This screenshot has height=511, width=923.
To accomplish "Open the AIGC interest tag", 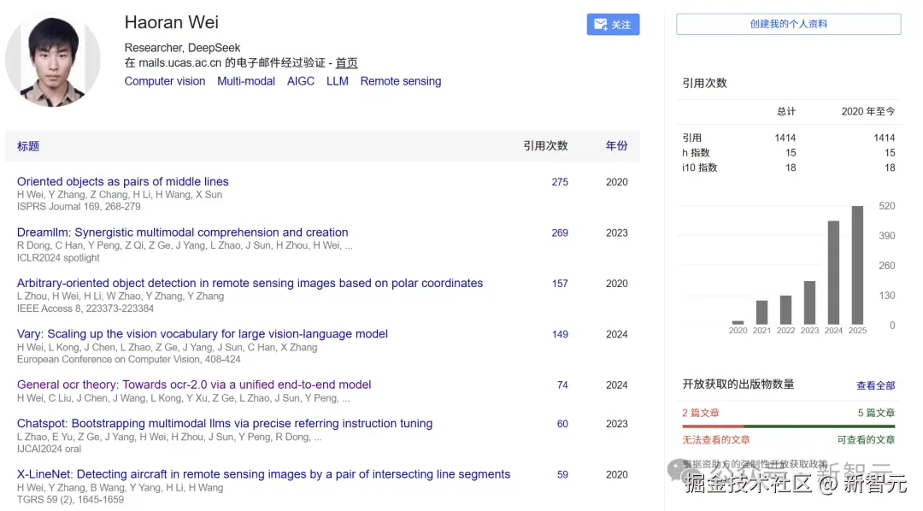I will tap(301, 81).
